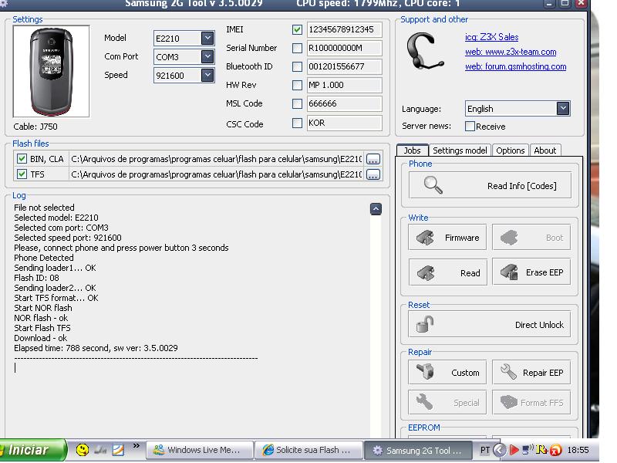Open the Iniciar start button
This screenshot has width=617, height=463.
click(32, 450)
